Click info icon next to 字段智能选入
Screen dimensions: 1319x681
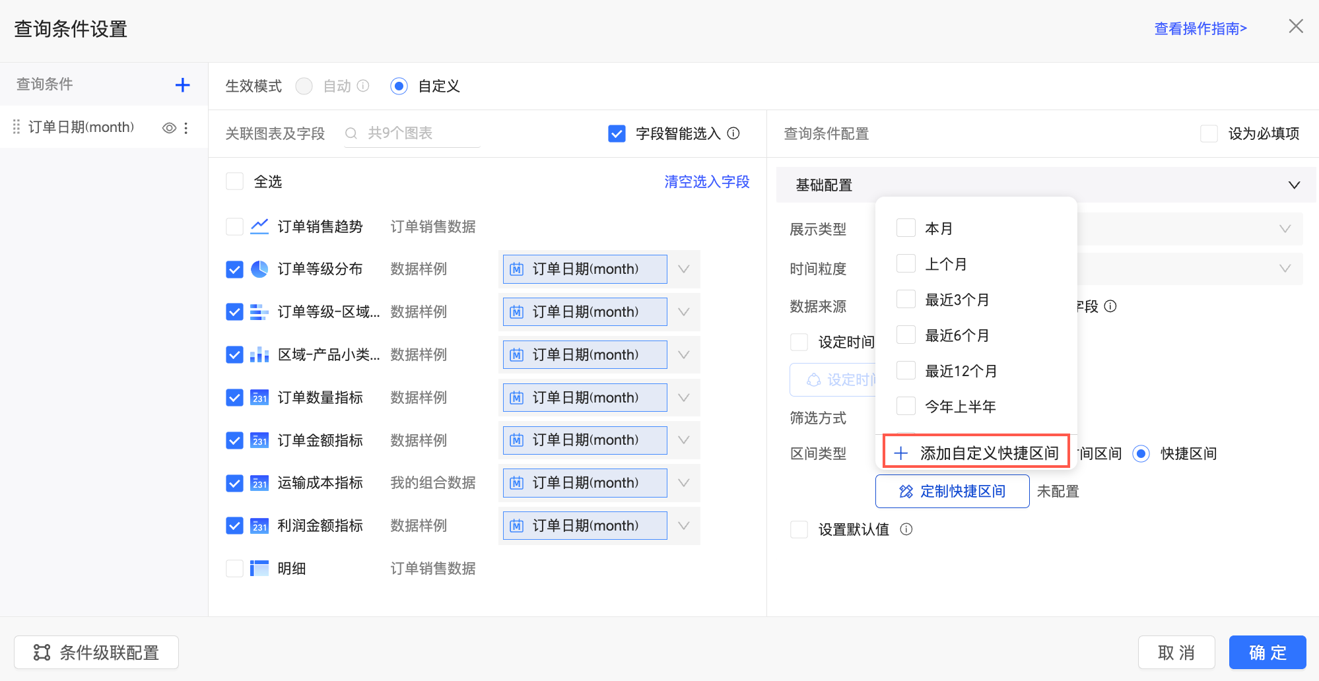point(733,133)
